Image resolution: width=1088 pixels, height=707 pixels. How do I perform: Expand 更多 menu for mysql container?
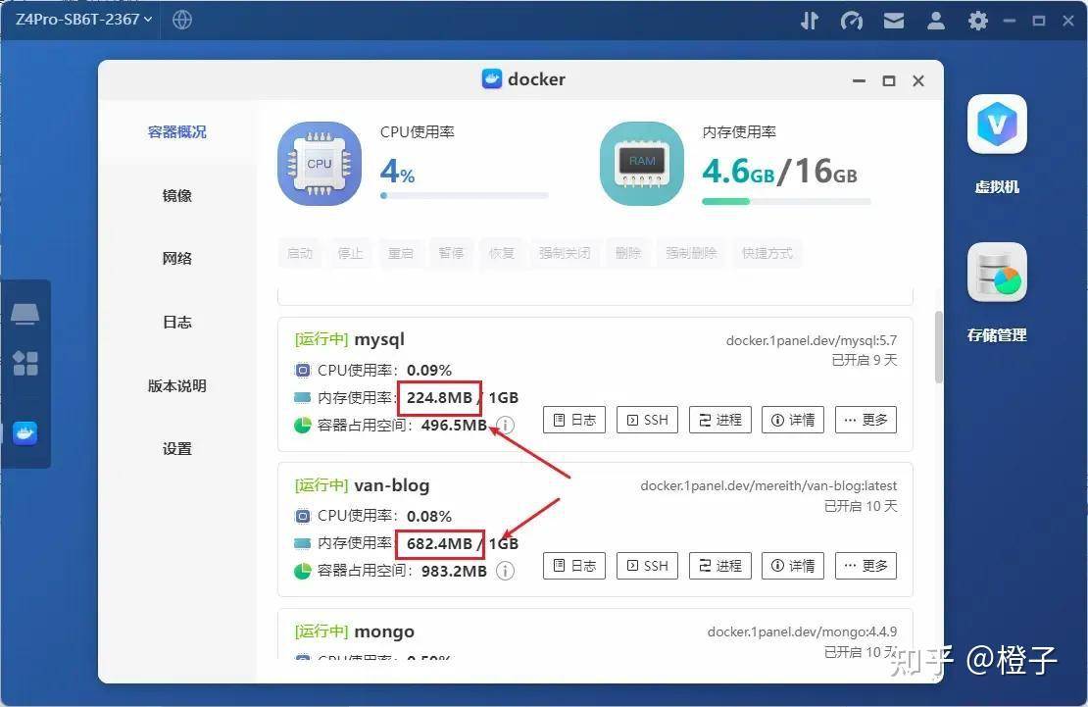[x=865, y=420]
